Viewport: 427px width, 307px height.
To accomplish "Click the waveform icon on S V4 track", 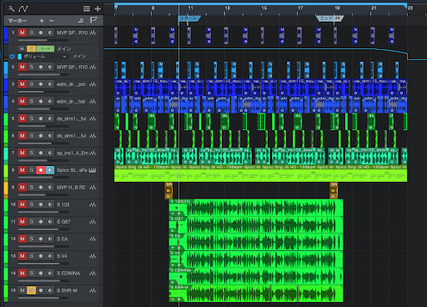I will coord(93,256).
